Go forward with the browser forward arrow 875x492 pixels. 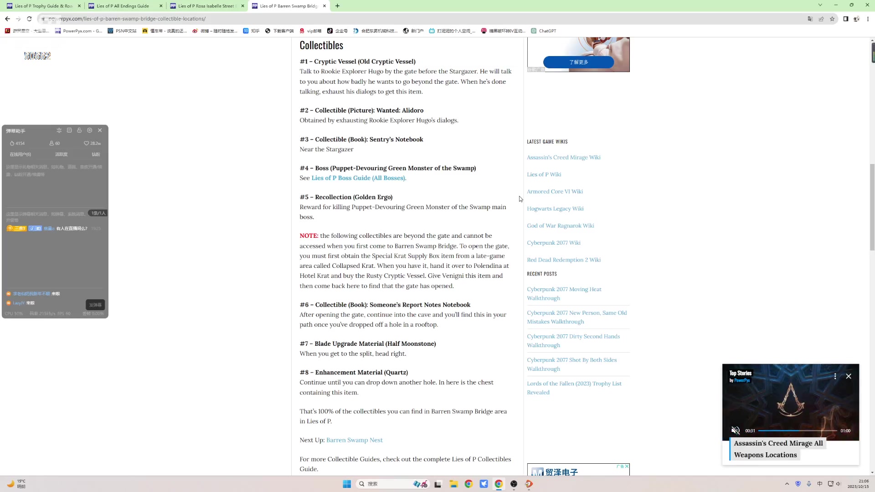tap(18, 19)
